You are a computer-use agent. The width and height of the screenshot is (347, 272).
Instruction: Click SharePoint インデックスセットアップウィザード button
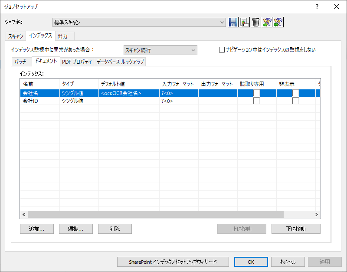coord(173,262)
